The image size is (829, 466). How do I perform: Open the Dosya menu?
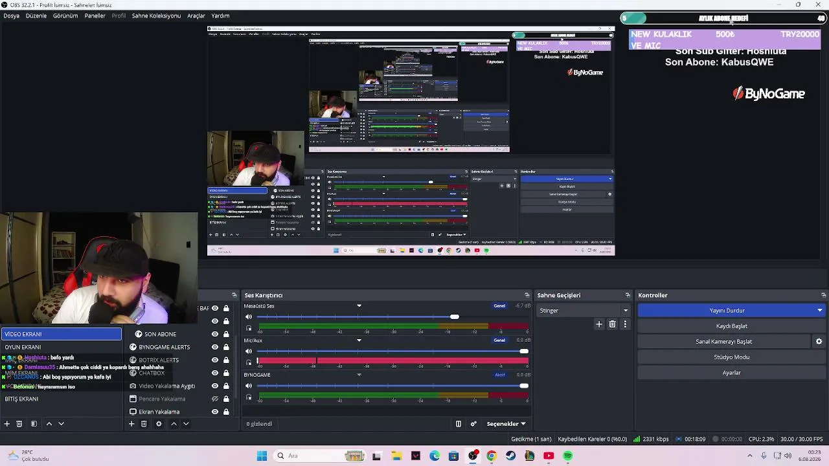[x=11, y=16]
